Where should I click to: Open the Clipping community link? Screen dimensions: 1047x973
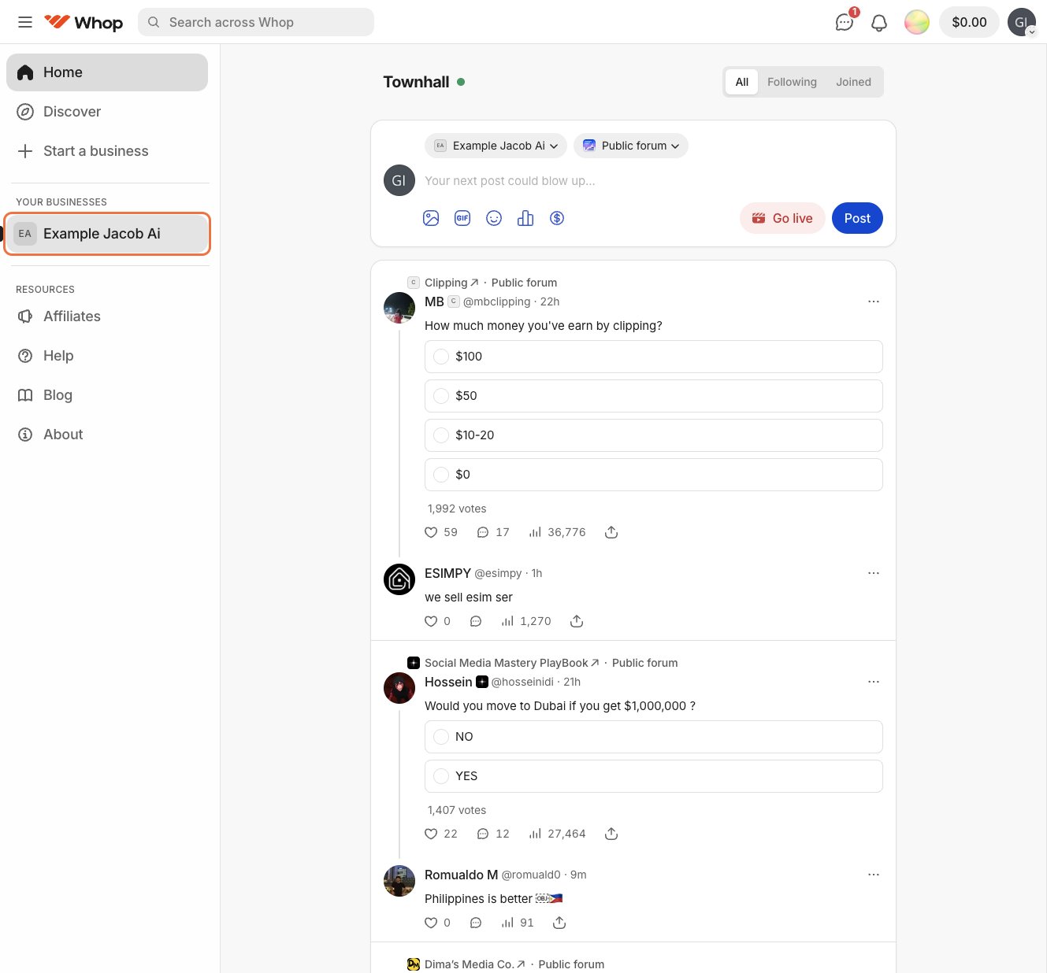(451, 283)
